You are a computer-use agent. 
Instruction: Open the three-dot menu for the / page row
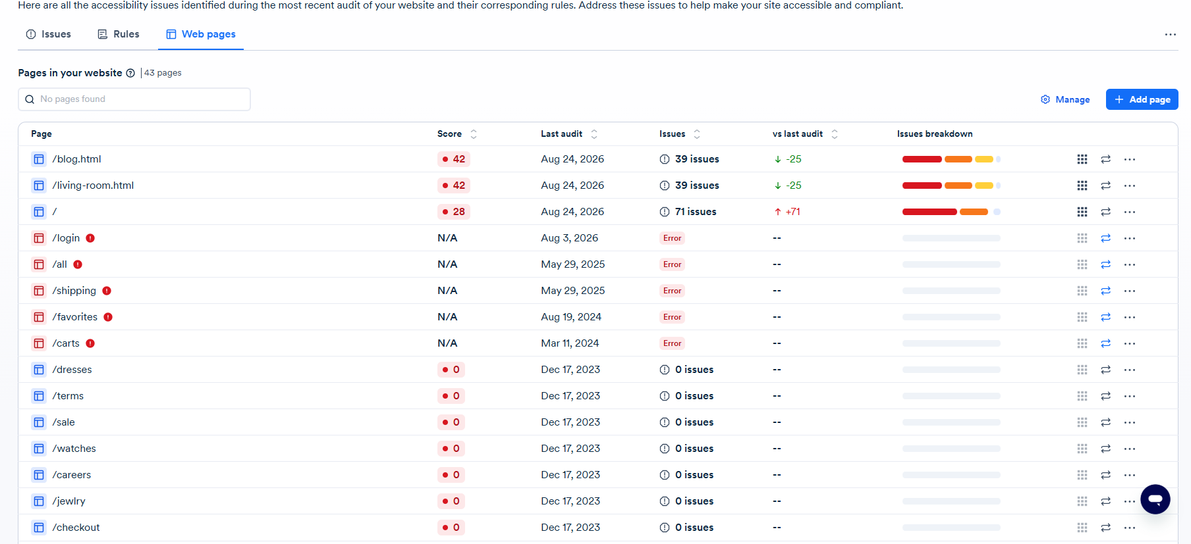point(1130,212)
